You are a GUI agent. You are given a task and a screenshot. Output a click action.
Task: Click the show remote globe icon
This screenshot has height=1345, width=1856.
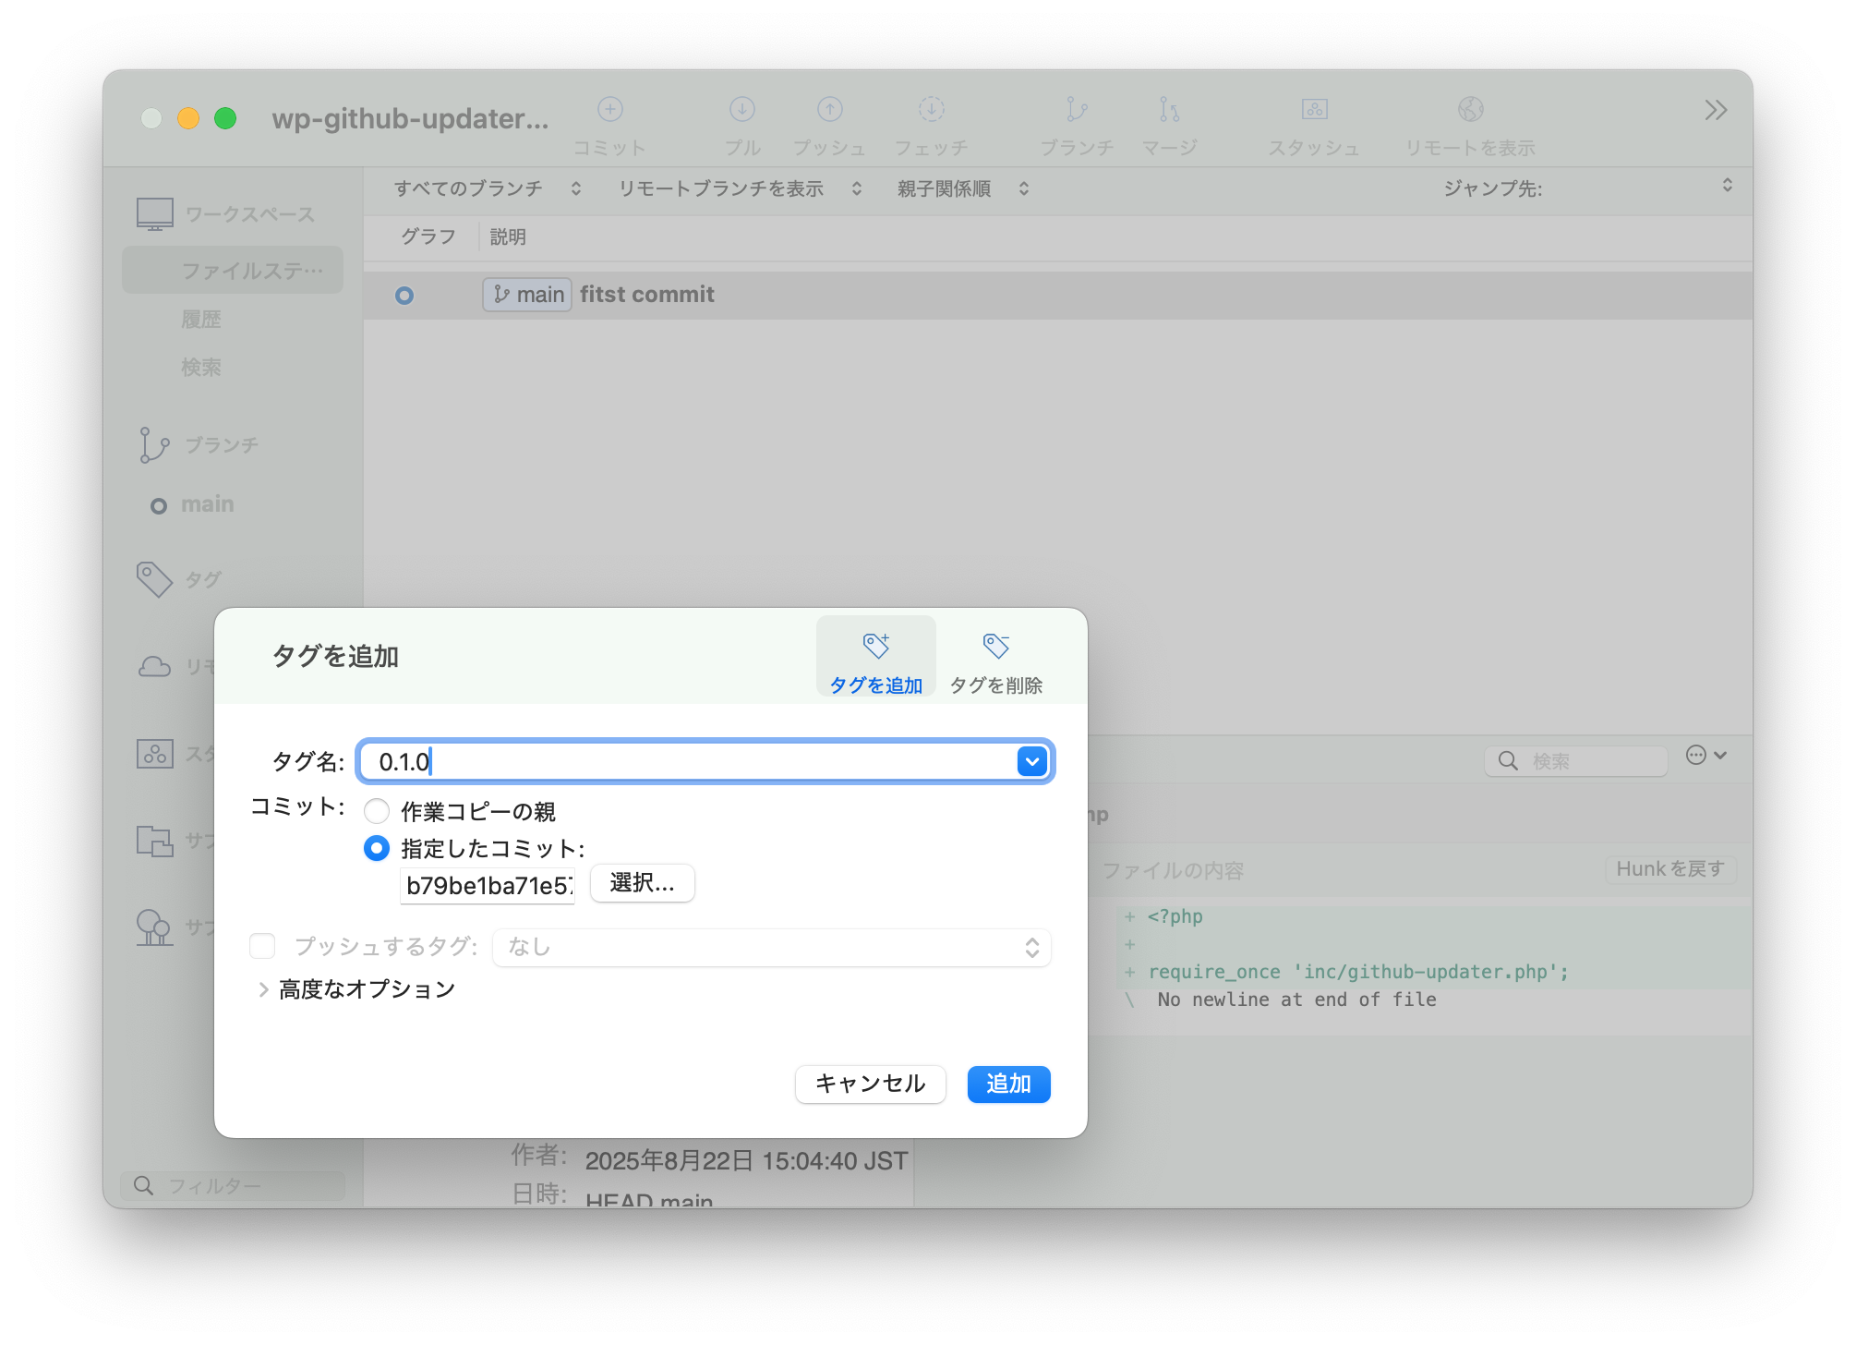tap(1470, 110)
